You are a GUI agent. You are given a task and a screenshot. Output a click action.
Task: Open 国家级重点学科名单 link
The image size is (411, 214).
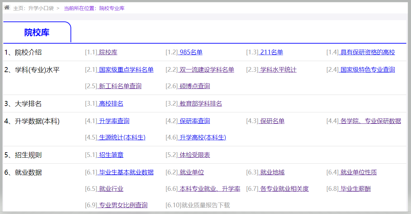(x=126, y=70)
